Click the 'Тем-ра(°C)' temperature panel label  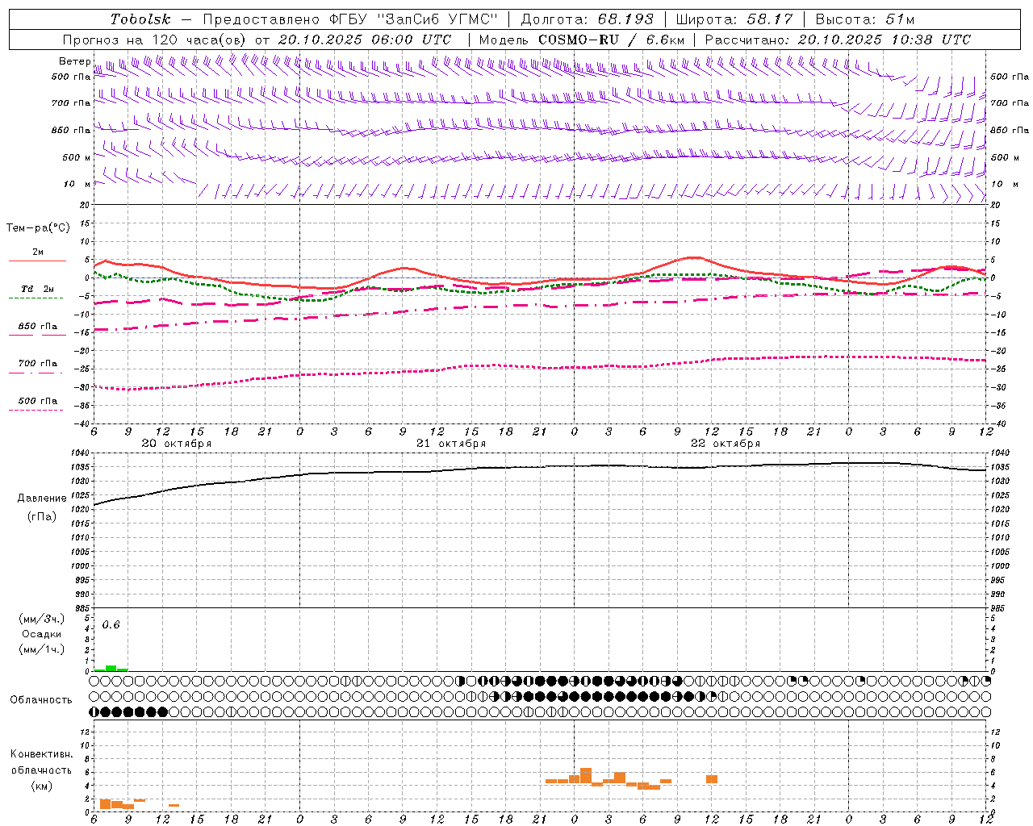pyautogui.click(x=38, y=227)
